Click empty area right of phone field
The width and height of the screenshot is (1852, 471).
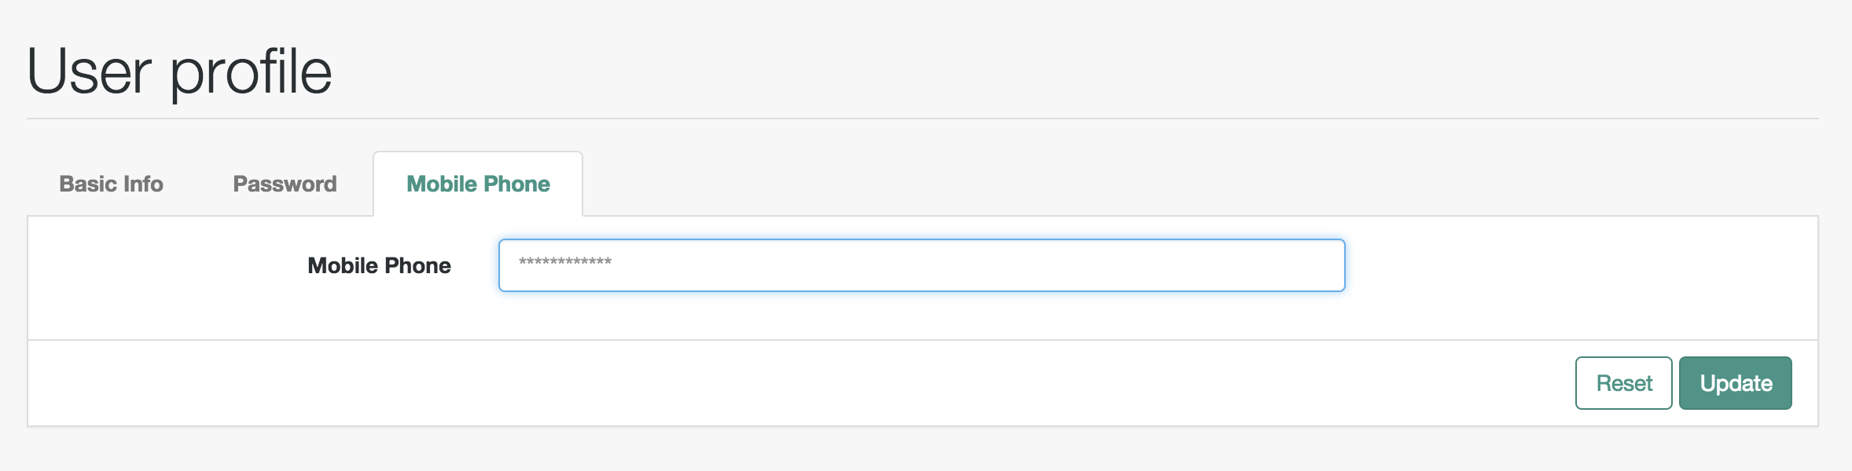pyautogui.click(x=1580, y=265)
